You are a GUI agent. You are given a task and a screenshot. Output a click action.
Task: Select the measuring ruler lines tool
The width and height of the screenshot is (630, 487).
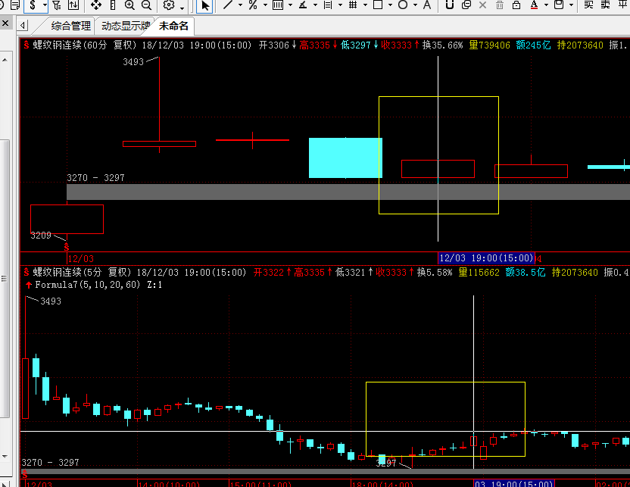328,5
